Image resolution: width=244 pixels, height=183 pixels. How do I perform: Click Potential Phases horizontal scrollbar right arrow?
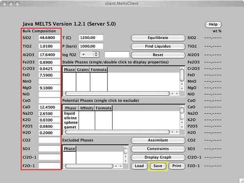(177, 132)
